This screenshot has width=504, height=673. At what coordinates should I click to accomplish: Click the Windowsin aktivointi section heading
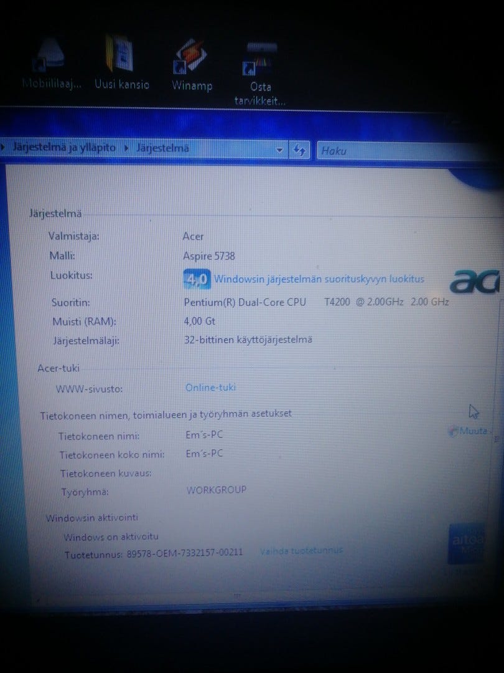click(92, 518)
